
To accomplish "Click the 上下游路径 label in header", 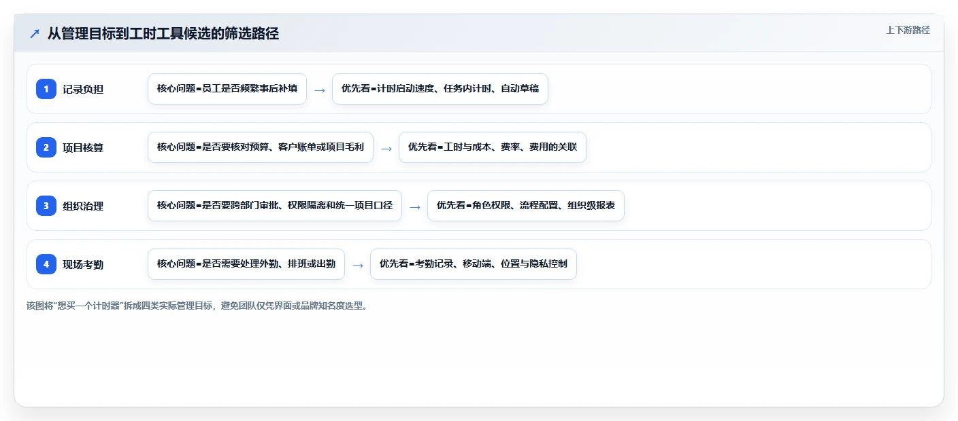I will (908, 30).
